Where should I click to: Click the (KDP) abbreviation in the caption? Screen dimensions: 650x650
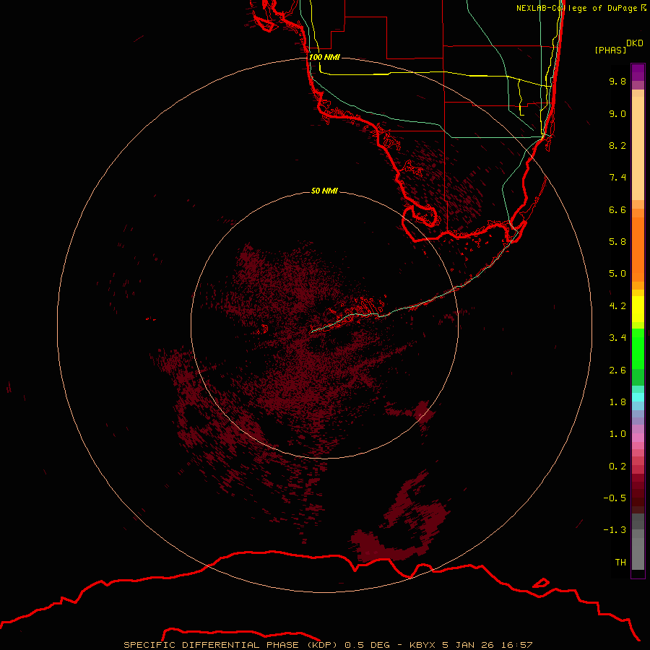click(x=324, y=645)
